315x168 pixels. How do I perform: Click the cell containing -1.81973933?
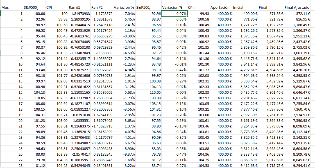[x=79, y=14]
